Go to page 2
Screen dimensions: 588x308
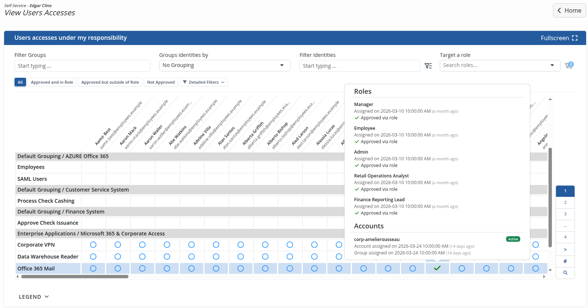tap(565, 202)
